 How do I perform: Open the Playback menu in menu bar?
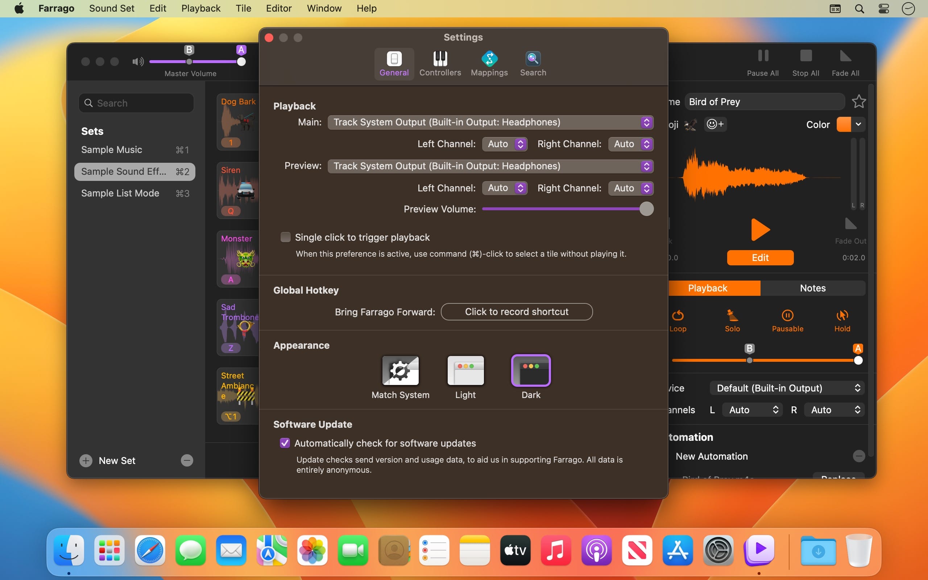(x=200, y=8)
